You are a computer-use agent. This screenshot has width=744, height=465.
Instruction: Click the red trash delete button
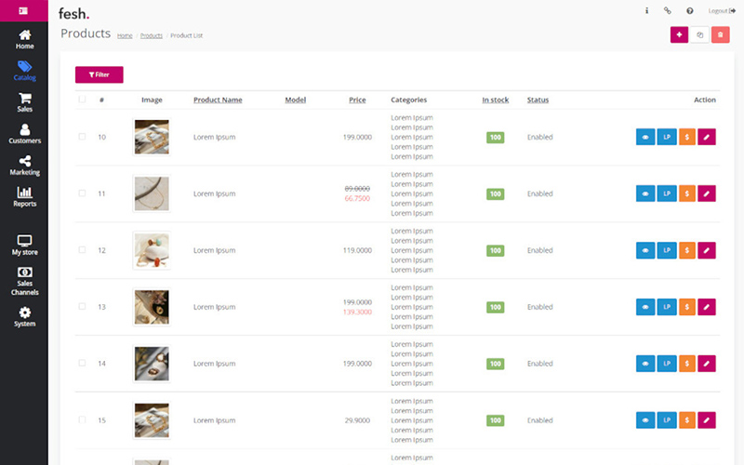721,34
